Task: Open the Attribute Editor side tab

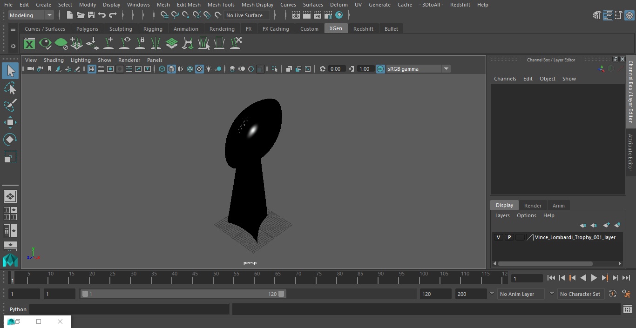Action: 630,153
